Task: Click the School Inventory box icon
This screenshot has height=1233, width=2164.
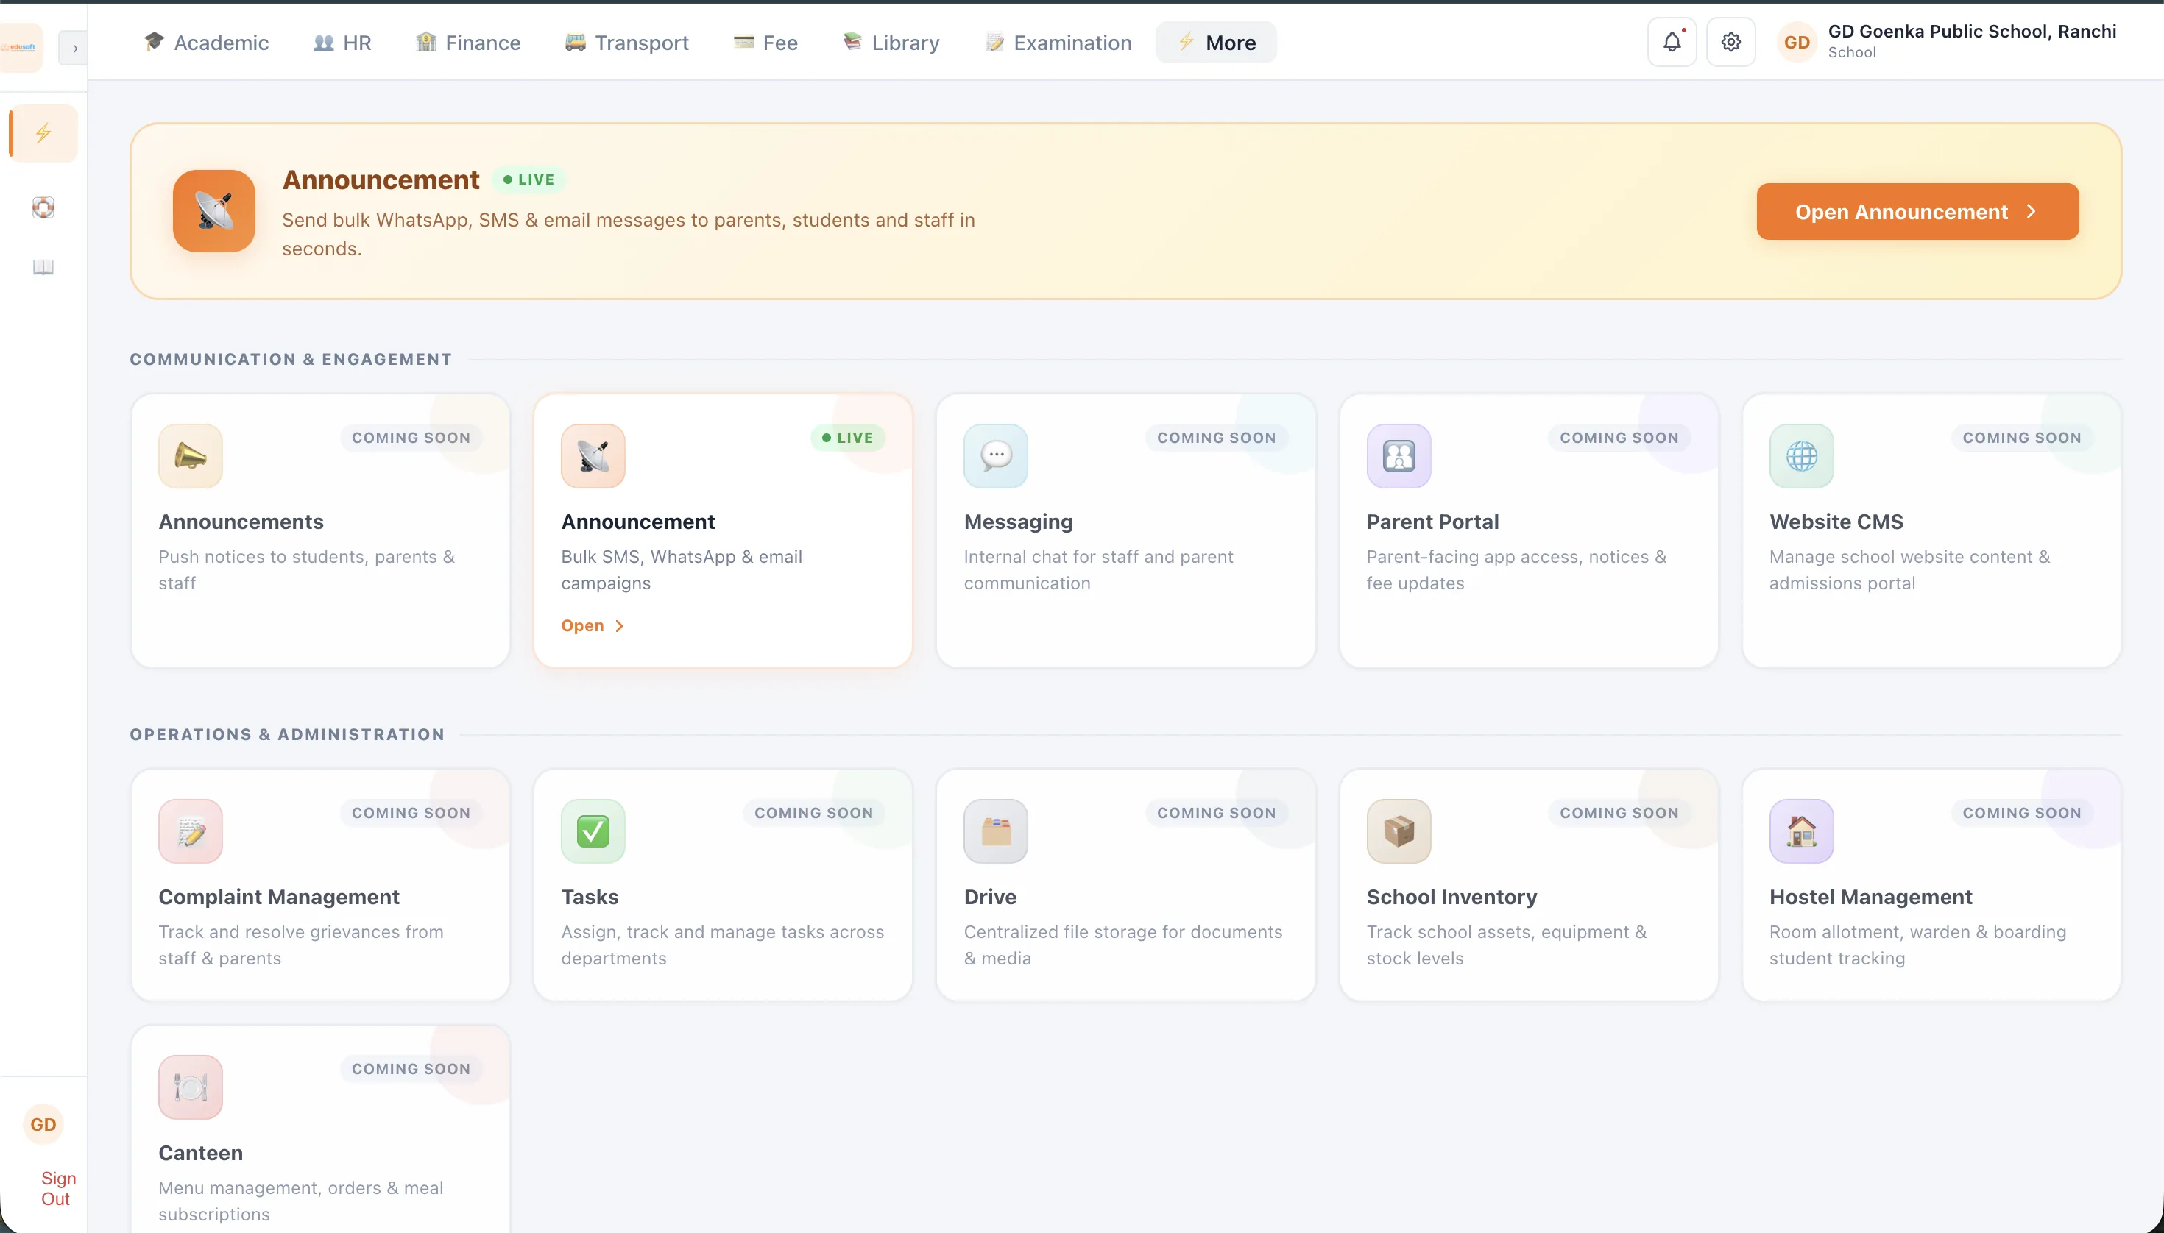Action: (1399, 831)
